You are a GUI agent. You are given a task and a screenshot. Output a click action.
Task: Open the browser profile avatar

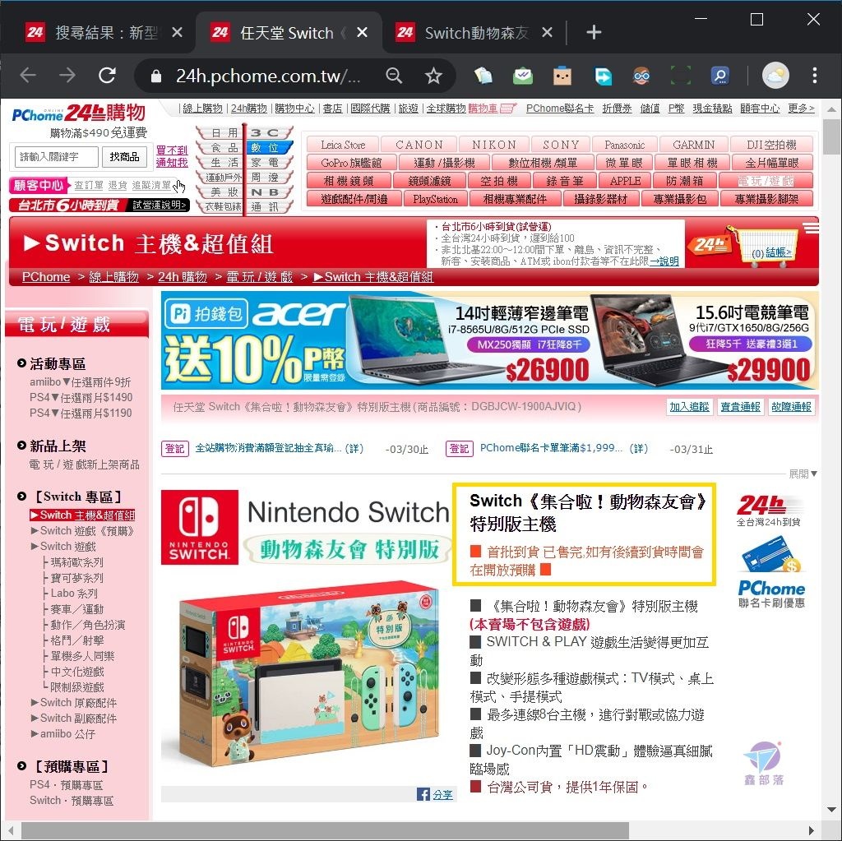(x=775, y=76)
